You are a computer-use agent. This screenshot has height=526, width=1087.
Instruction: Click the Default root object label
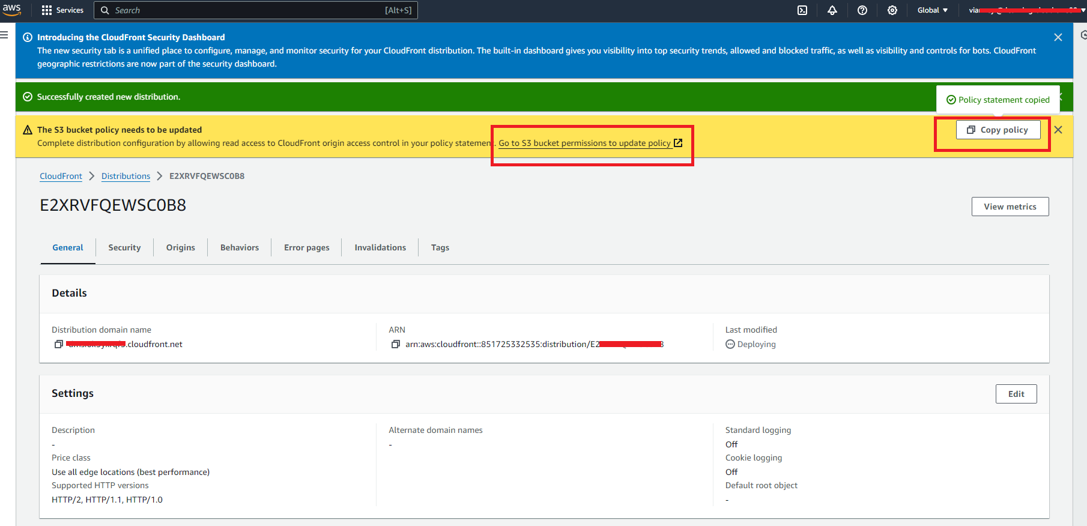pyautogui.click(x=762, y=485)
